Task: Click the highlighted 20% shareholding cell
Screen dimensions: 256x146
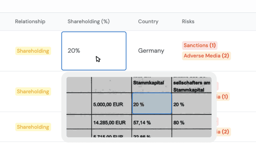Action: tap(94, 51)
